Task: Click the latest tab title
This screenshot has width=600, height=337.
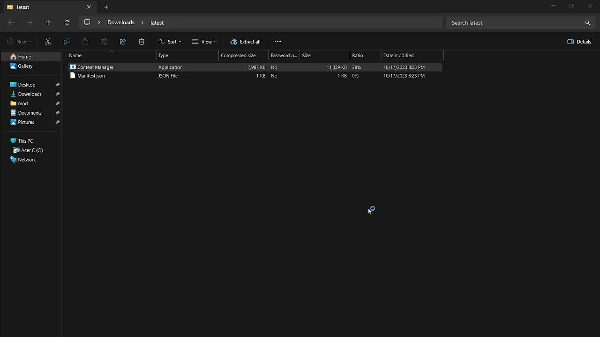Action: coord(23,7)
